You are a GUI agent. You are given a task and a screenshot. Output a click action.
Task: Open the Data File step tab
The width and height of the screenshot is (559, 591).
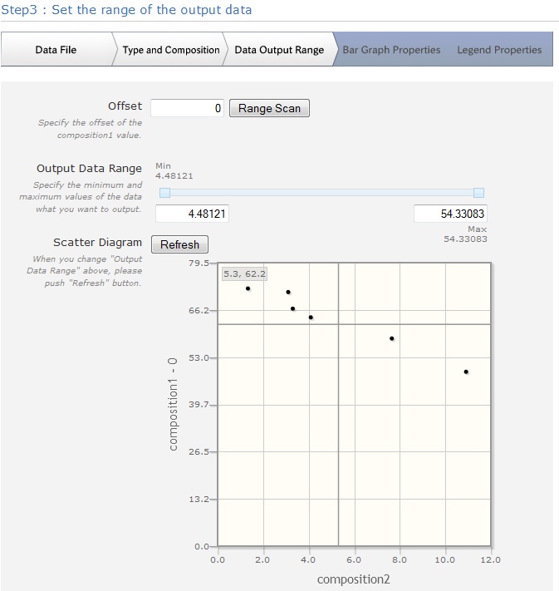[x=56, y=50]
